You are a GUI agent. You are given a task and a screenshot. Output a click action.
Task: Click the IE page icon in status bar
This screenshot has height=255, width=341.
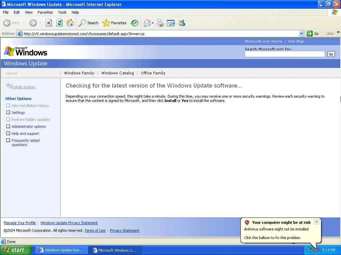pyautogui.click(x=3, y=241)
